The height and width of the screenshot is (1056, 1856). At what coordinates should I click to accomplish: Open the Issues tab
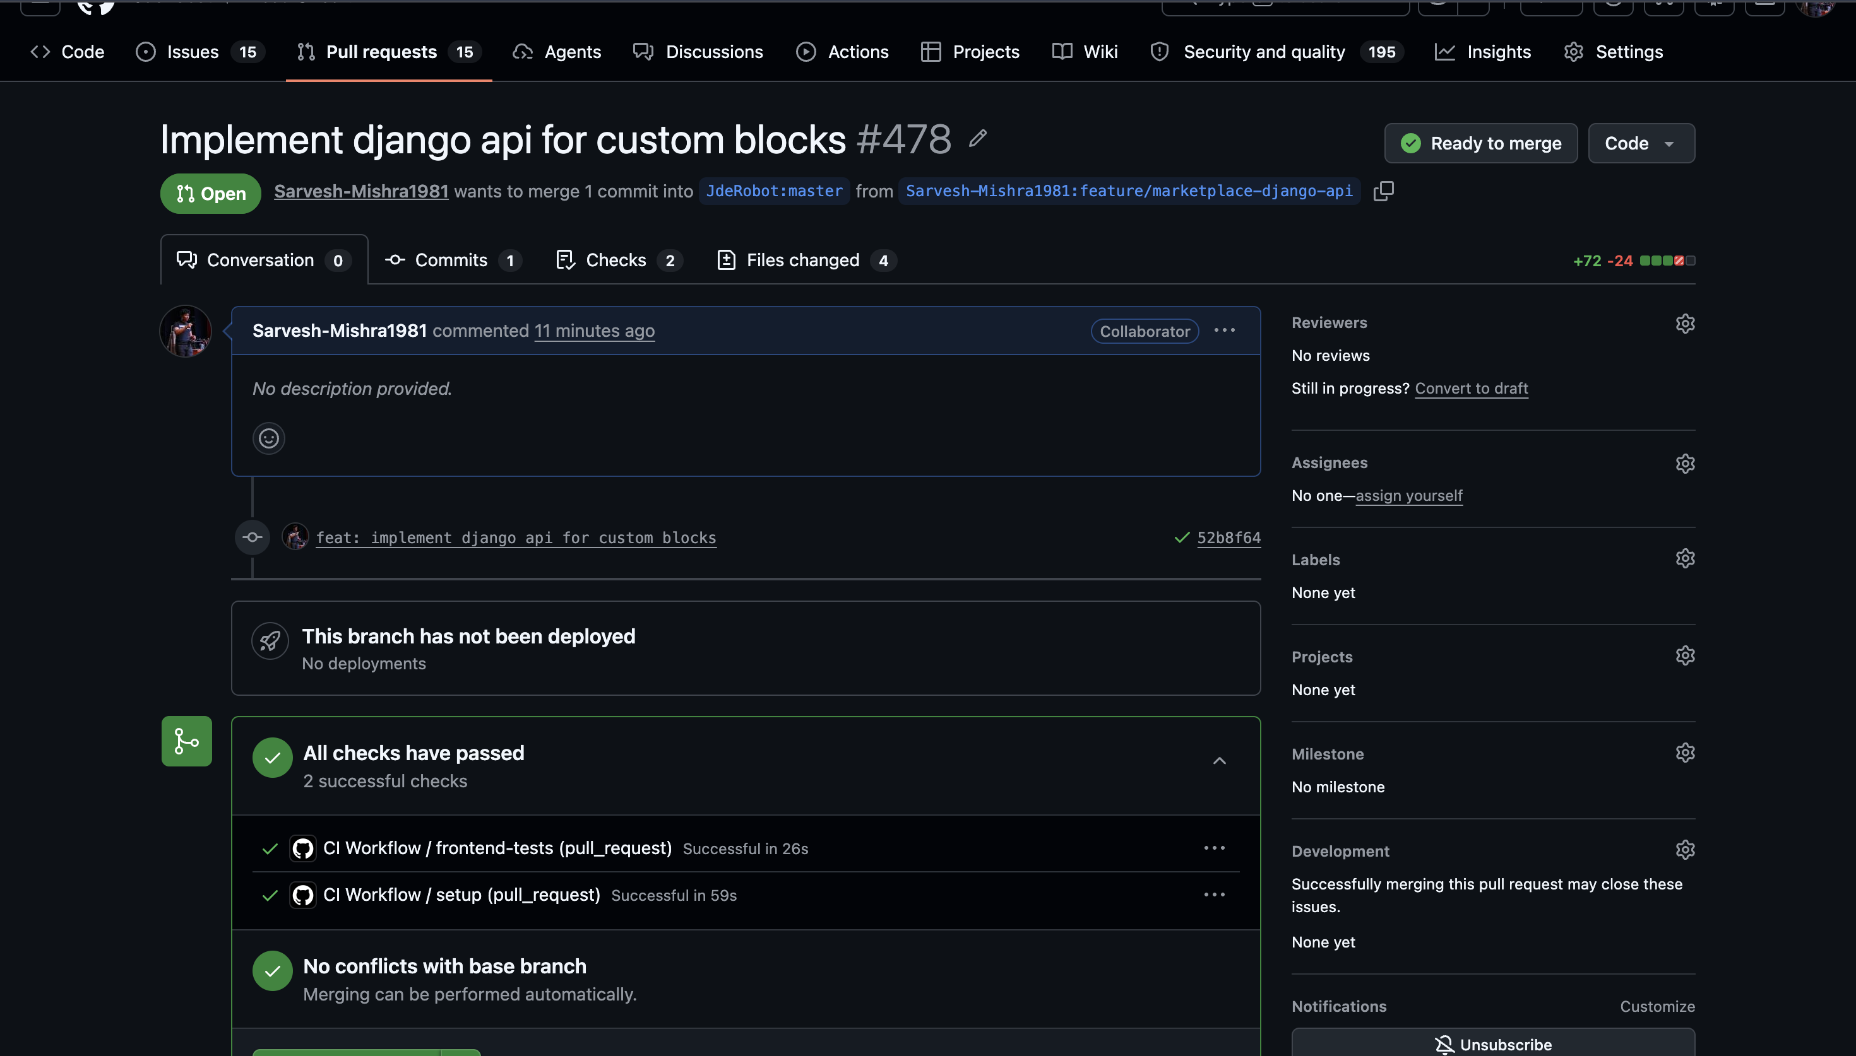click(199, 52)
